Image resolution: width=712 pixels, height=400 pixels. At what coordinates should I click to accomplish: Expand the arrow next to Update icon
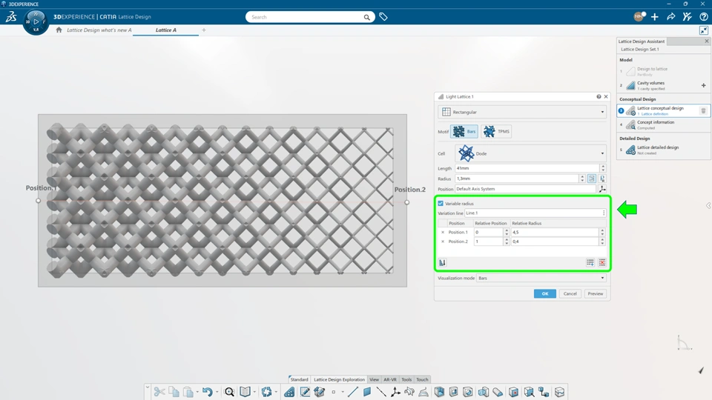[276, 393]
